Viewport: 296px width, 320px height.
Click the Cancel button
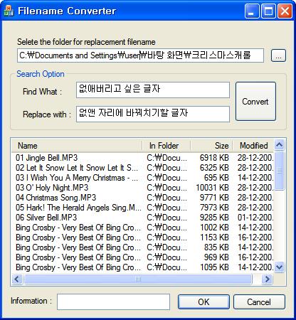coord(259,302)
